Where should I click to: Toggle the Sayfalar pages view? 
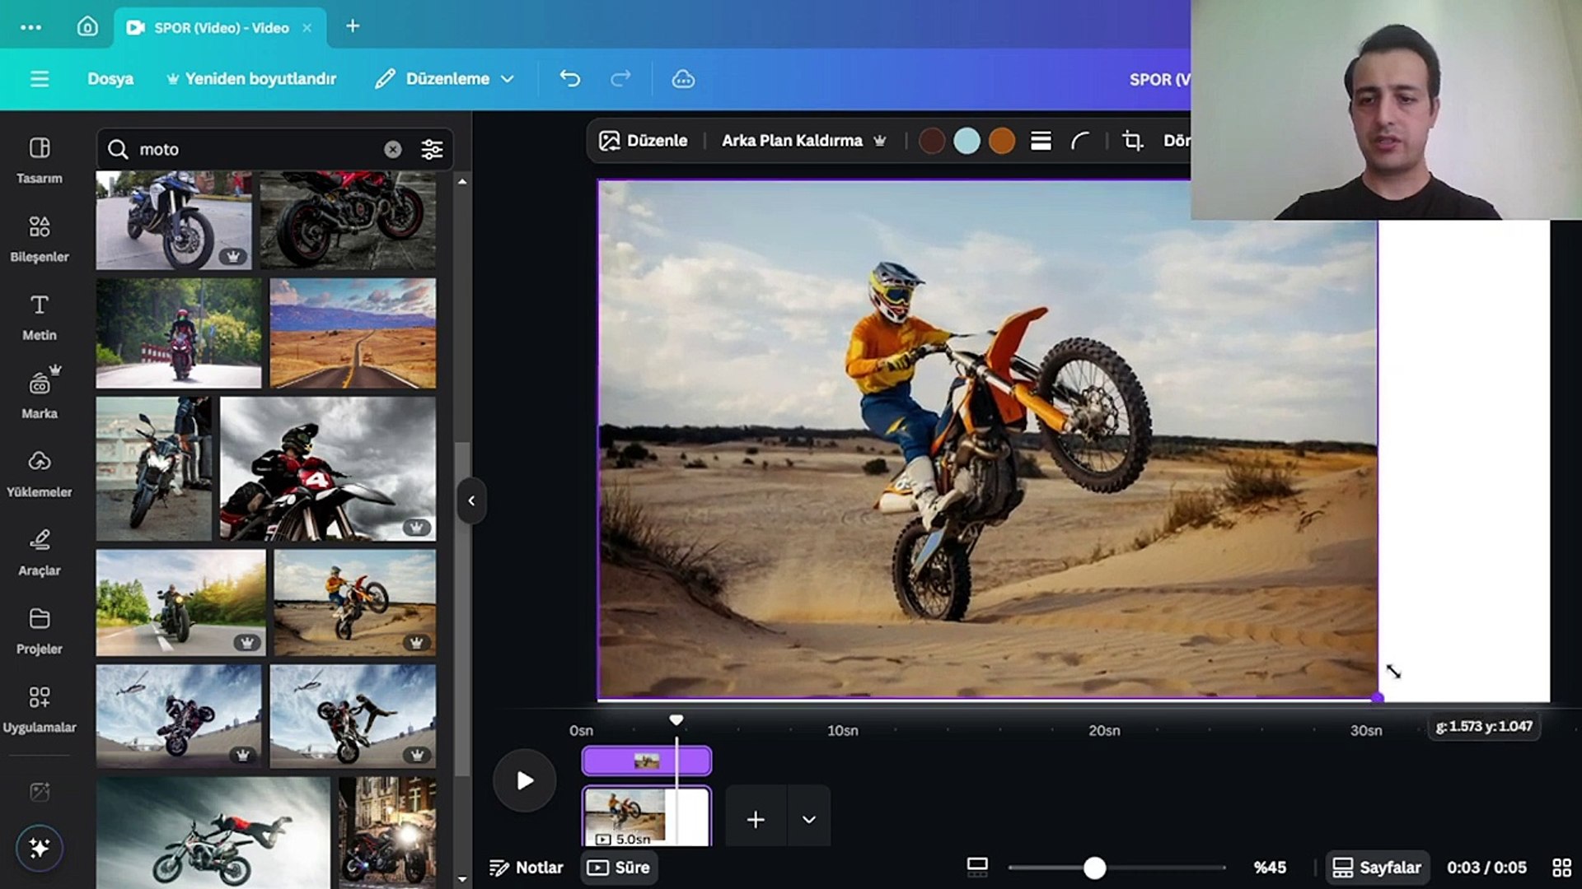pos(1377,868)
